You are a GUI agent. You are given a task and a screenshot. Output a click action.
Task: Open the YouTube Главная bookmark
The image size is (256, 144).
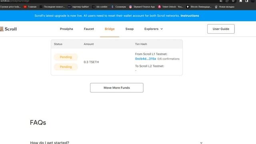(x=30, y=7)
